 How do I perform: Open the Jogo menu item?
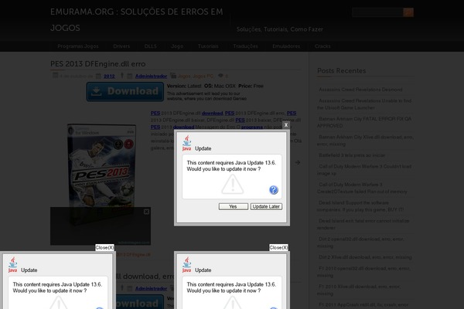point(177,46)
